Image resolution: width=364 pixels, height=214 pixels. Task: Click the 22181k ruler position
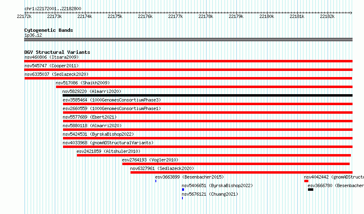tap(297, 16)
